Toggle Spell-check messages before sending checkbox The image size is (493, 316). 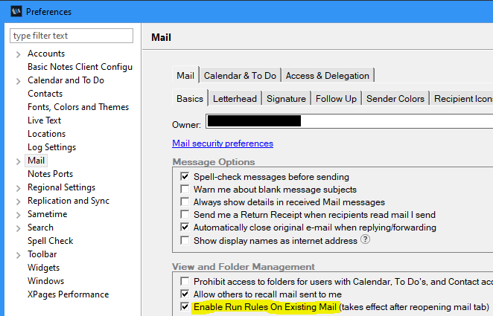click(x=185, y=177)
